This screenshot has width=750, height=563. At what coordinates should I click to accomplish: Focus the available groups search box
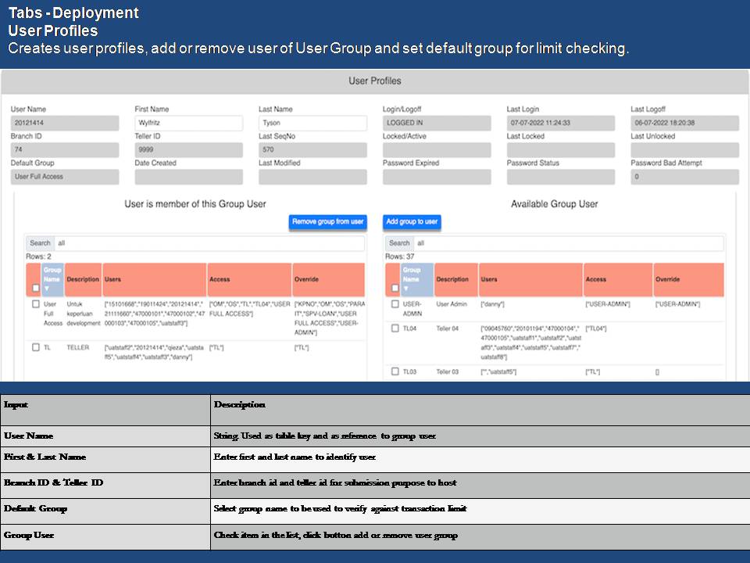coord(568,243)
